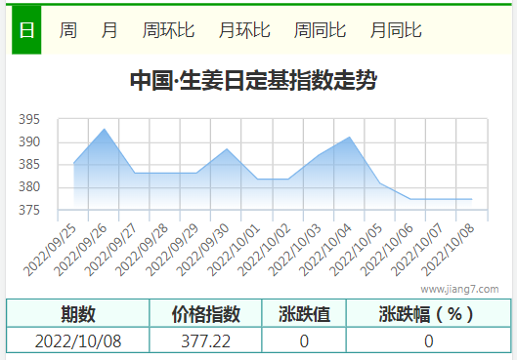Image resolution: width=517 pixels, height=360 pixels.
Task: Click the 2022/10/08 final data point
Action: pos(471,199)
